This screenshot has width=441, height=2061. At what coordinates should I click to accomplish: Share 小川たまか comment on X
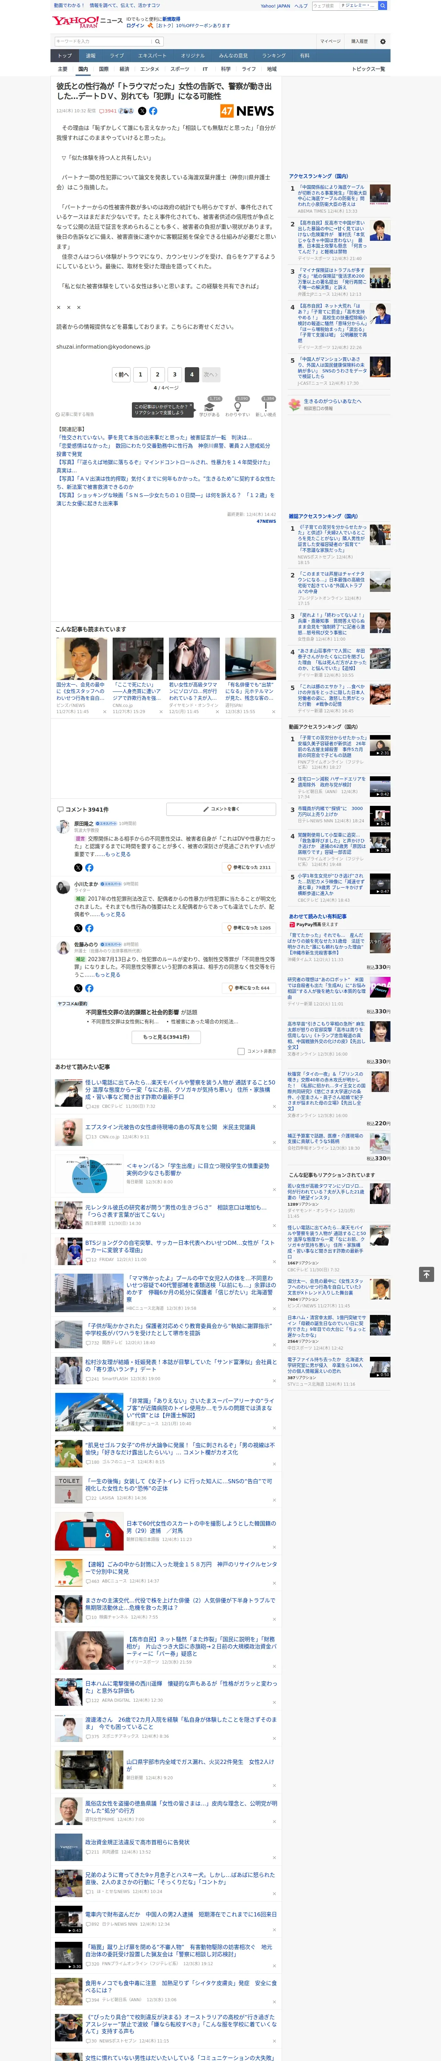(78, 928)
